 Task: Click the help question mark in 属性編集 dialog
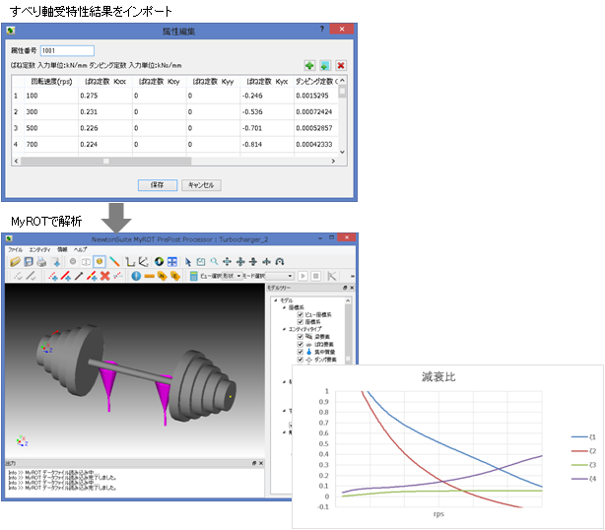[x=322, y=29]
